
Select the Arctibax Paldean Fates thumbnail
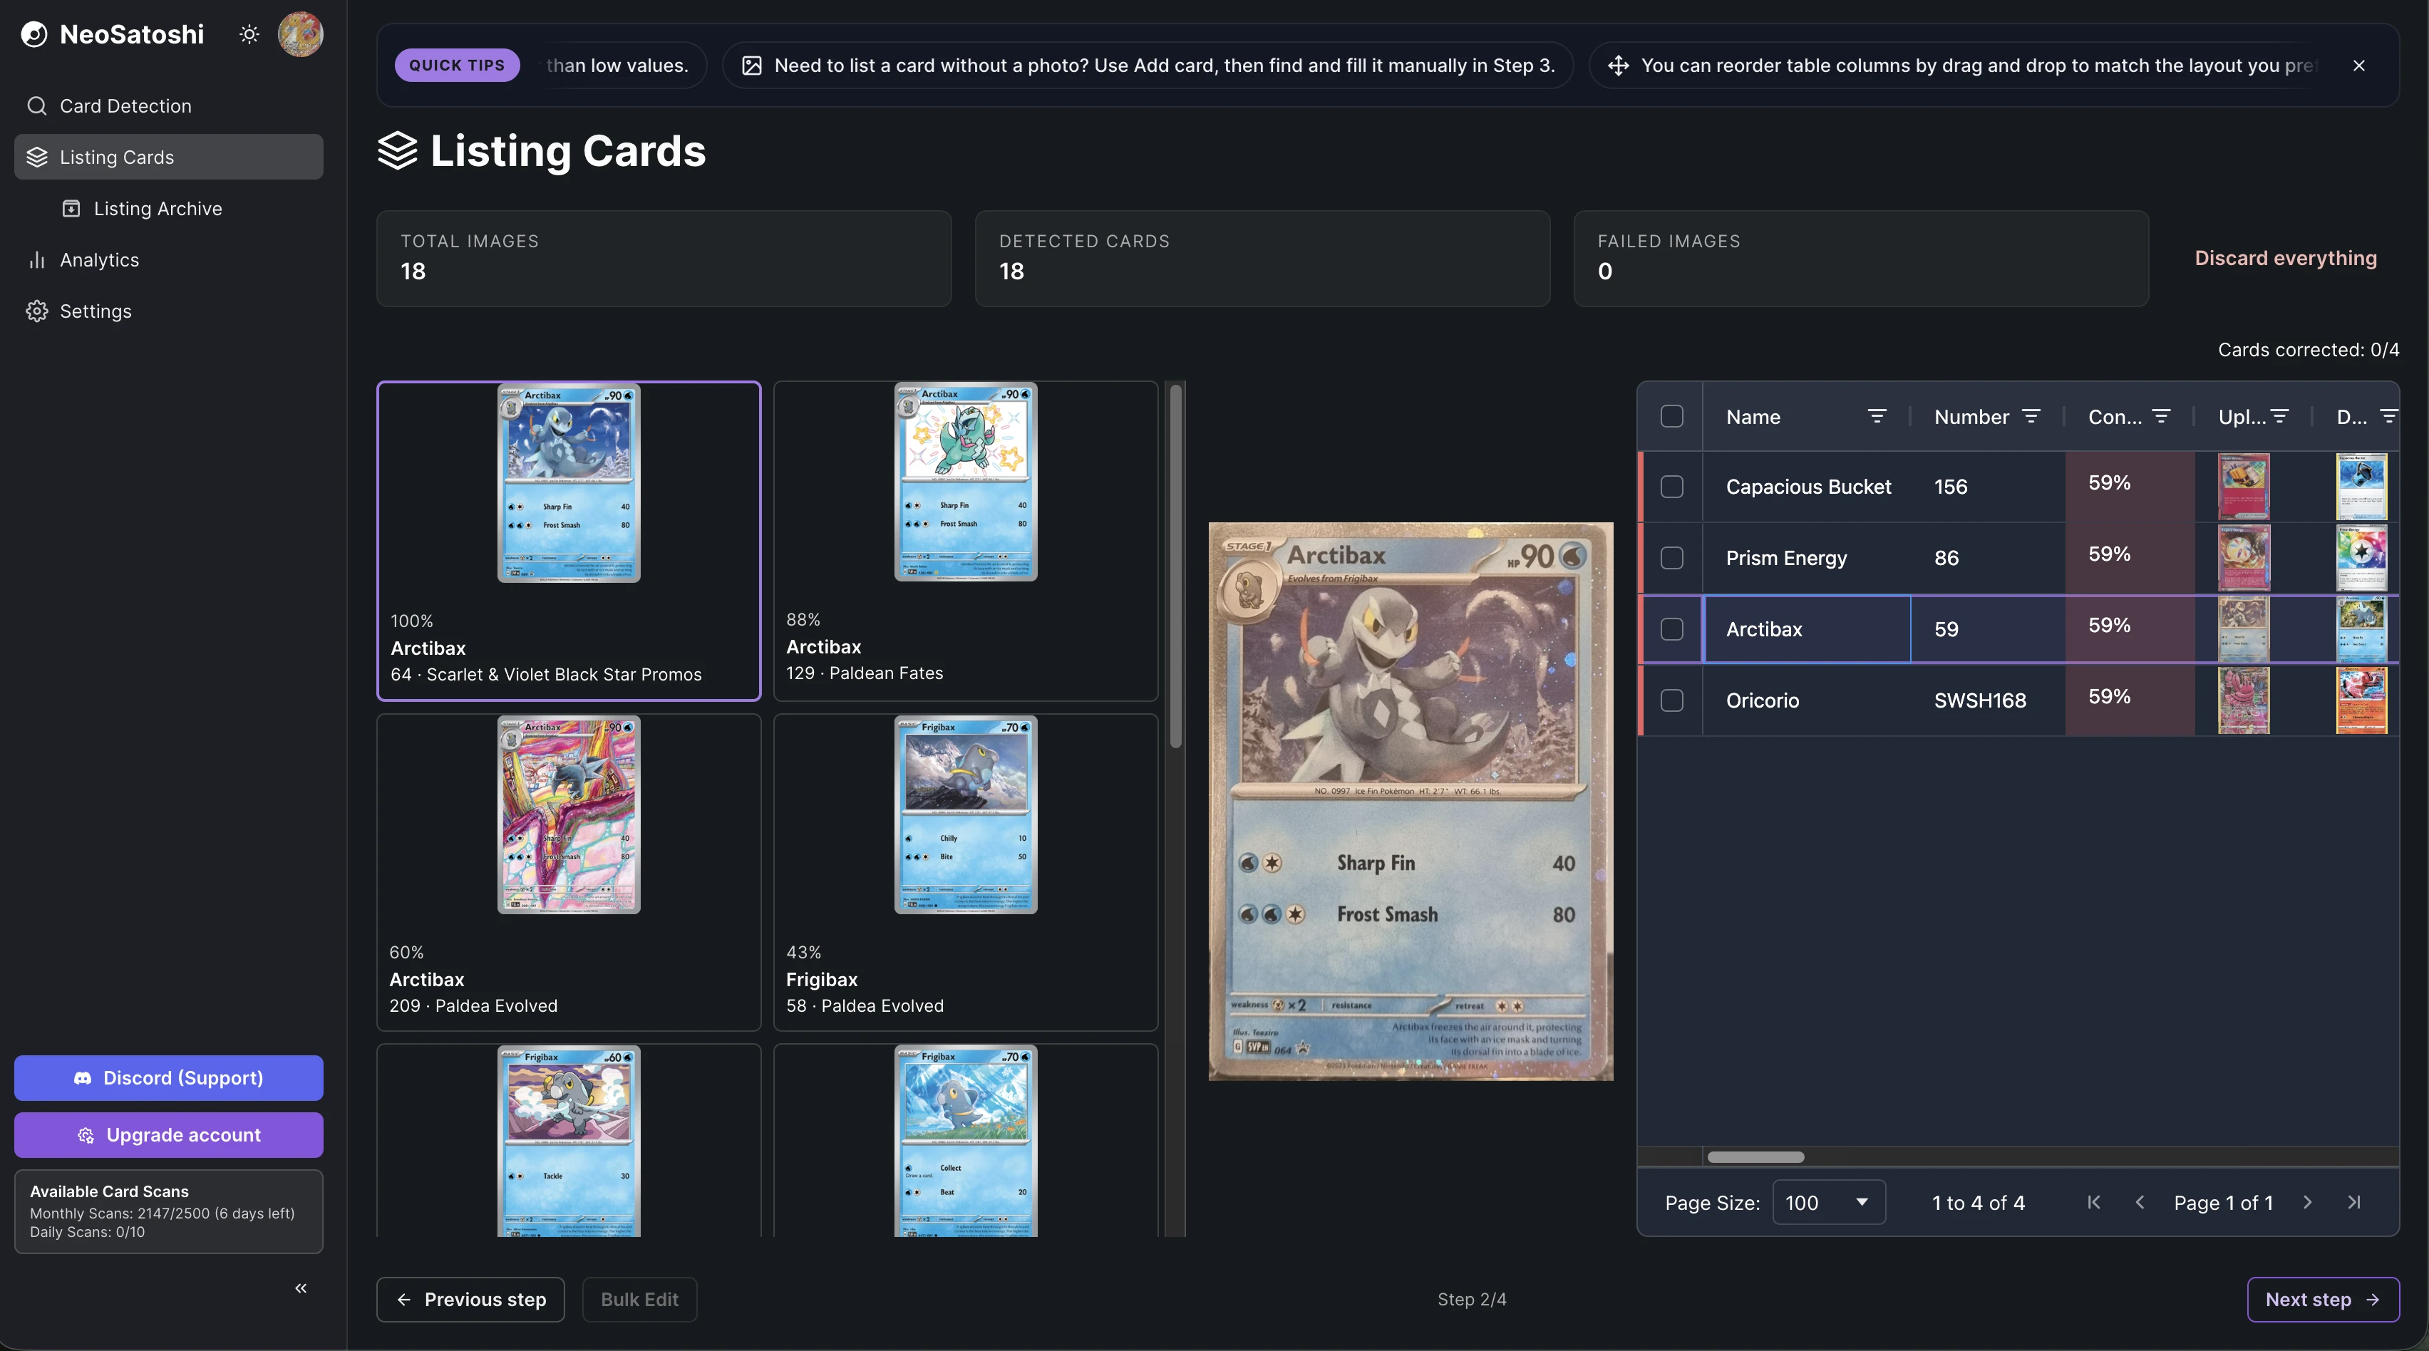[966, 541]
